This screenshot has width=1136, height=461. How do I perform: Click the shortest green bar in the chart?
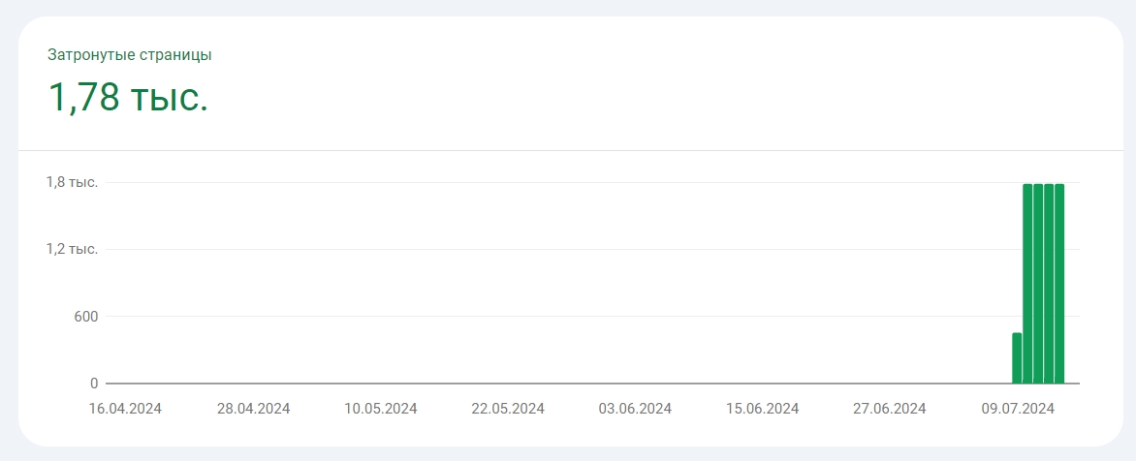(1017, 357)
